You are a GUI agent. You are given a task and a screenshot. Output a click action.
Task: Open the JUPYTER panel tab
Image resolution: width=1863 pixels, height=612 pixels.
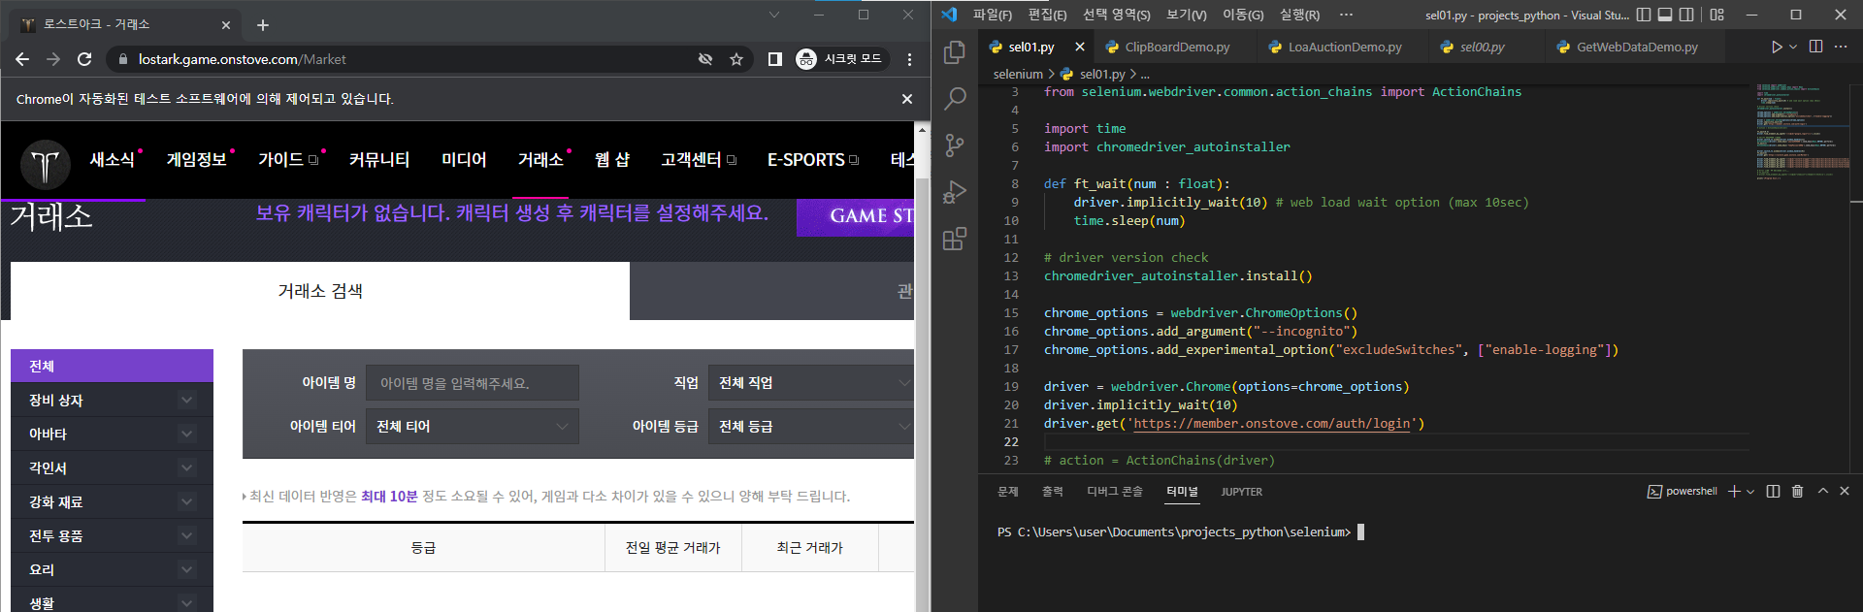(x=1242, y=492)
